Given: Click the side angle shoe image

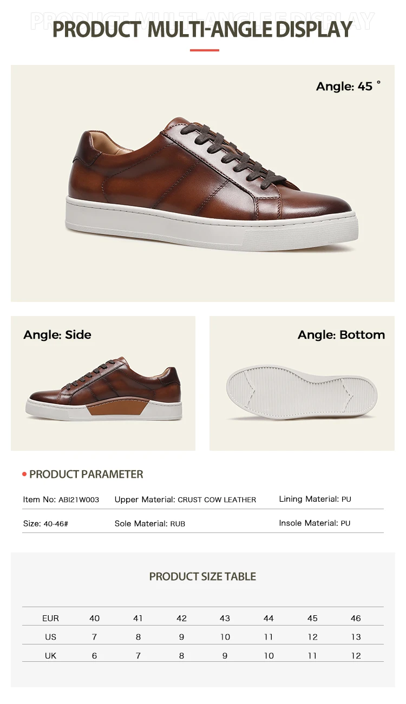Looking at the screenshot, I should click(x=103, y=389).
